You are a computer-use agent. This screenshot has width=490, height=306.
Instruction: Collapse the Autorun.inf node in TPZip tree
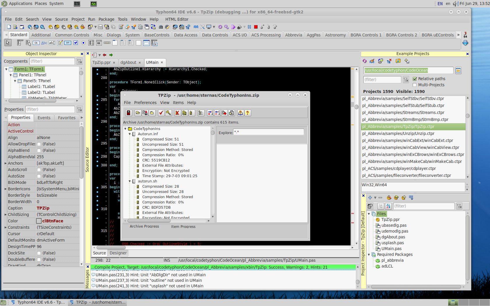[x=130, y=134]
